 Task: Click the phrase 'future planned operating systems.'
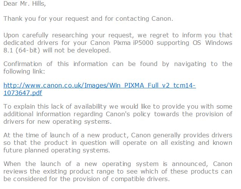(x=57, y=150)
